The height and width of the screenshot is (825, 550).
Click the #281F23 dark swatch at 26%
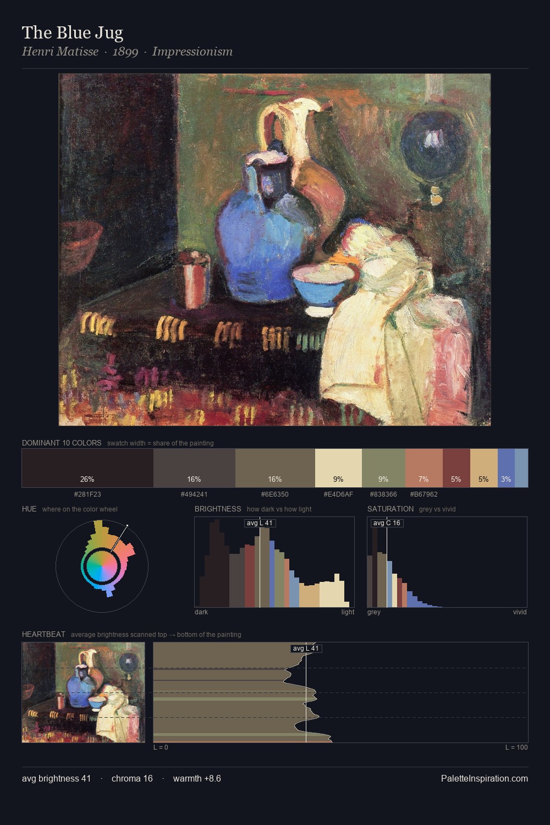87,468
